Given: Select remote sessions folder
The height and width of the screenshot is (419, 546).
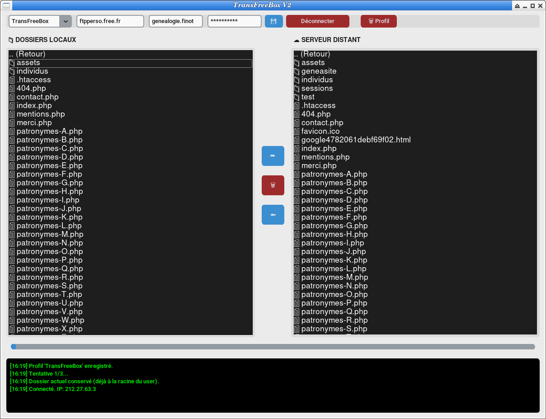Looking at the screenshot, I should point(415,89).
